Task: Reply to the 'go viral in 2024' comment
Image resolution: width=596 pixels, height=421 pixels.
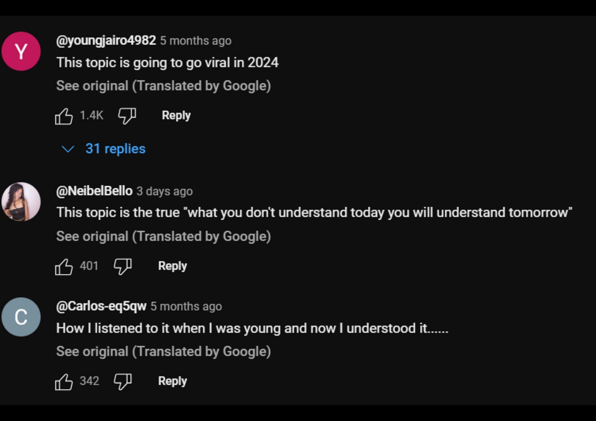Action: coord(176,115)
